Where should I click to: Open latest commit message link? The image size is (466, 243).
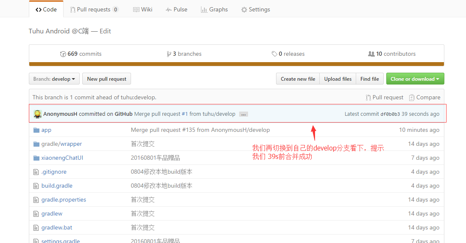click(184, 114)
